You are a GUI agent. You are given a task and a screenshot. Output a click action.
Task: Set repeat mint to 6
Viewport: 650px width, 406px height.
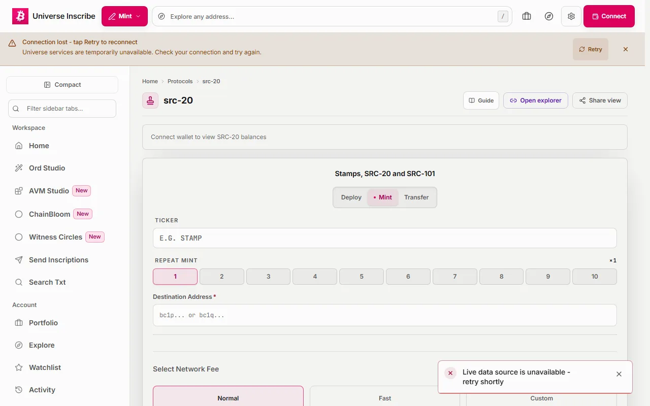(408, 277)
